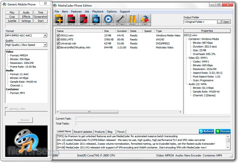Toggle the Universal.vob checkbox
The image size is (238, 163).
(58, 43)
